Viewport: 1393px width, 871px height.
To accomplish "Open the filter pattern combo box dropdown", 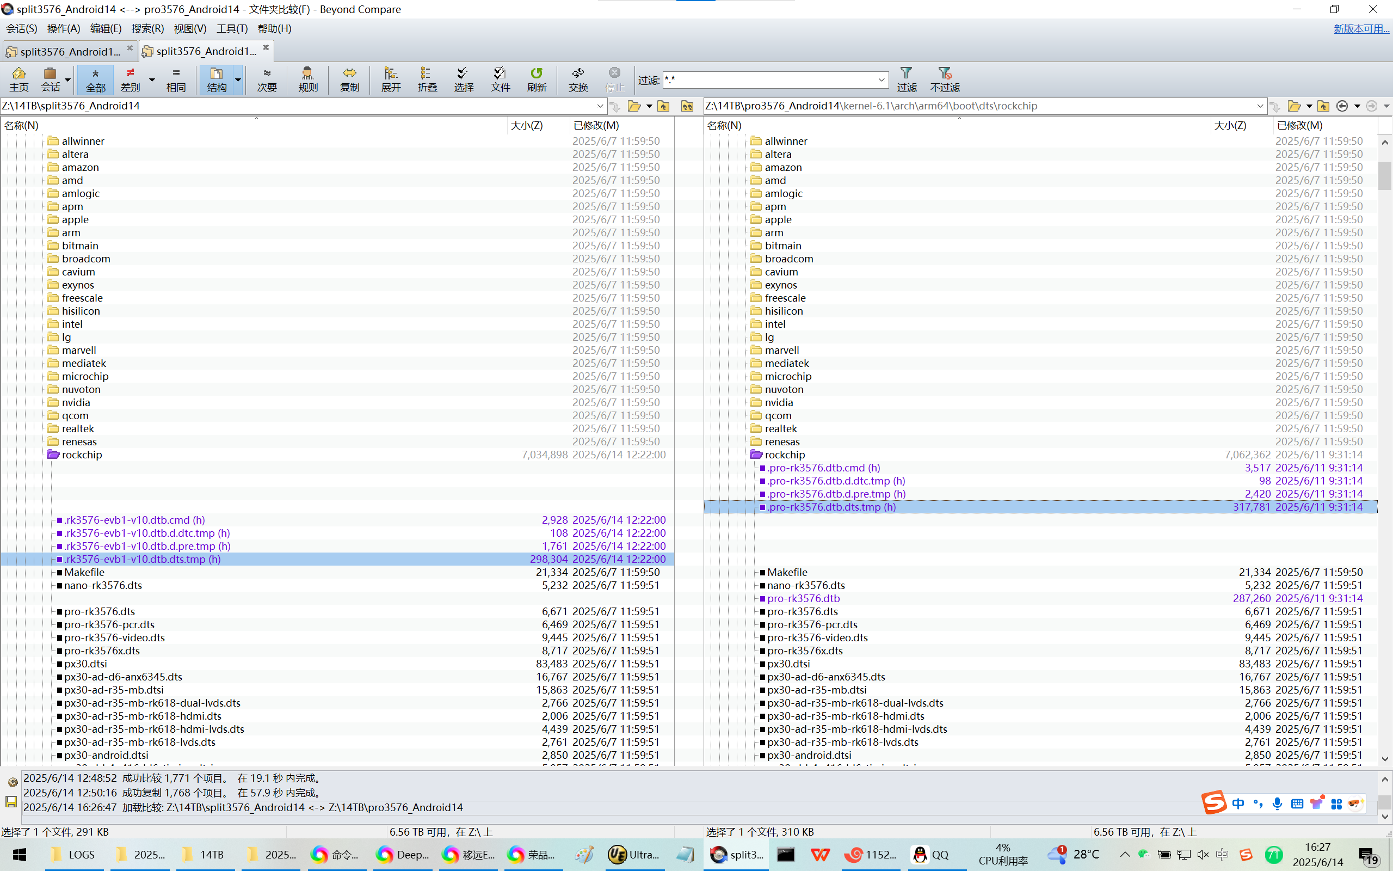I will pos(881,80).
